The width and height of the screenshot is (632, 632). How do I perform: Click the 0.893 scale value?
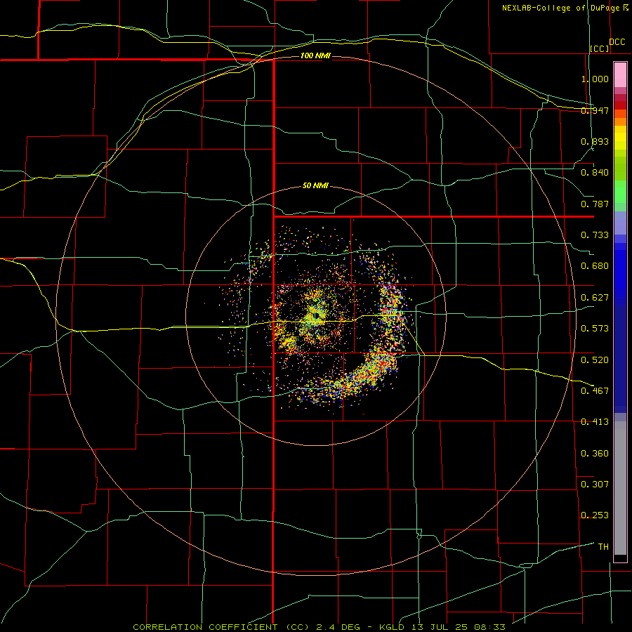pos(595,141)
